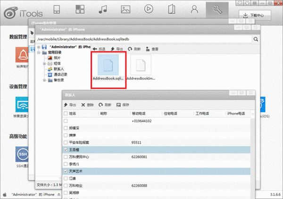Click 刷新 refresh in iPhone file toolbar
Image resolution: width=283 pixels, height=199 pixels.
coord(134,49)
